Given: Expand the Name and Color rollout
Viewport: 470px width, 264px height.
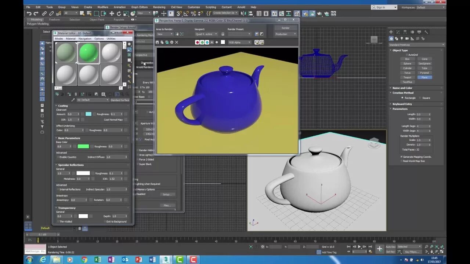Looking at the screenshot, I should point(402,88).
